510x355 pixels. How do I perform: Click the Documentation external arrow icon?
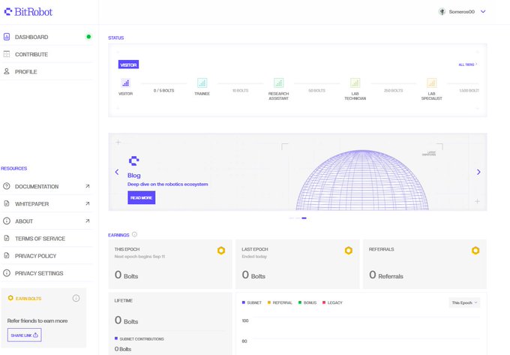88,186
